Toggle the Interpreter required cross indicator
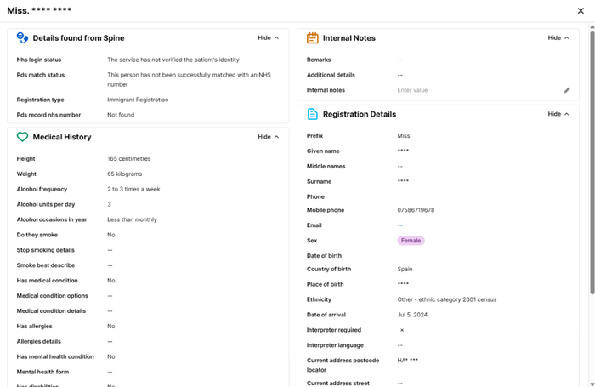 click(x=402, y=330)
